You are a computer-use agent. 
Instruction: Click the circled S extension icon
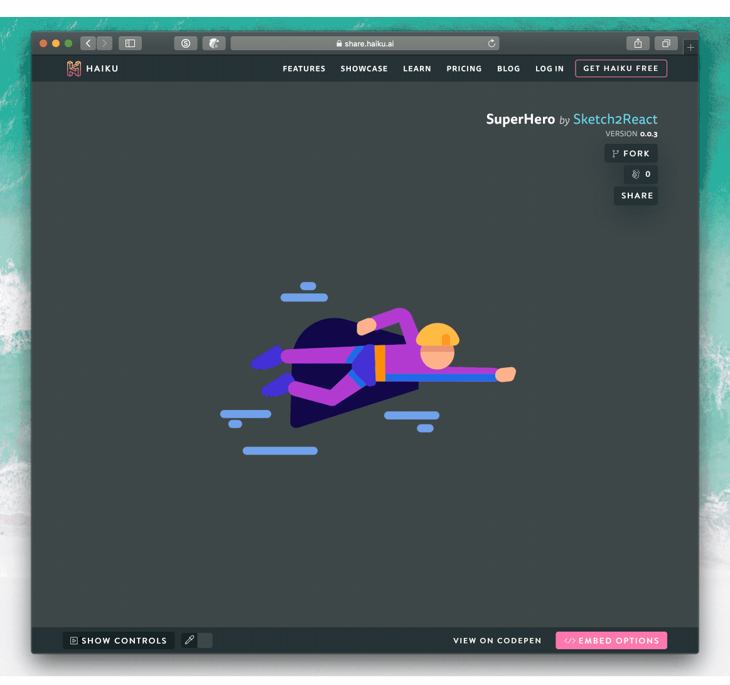click(186, 43)
